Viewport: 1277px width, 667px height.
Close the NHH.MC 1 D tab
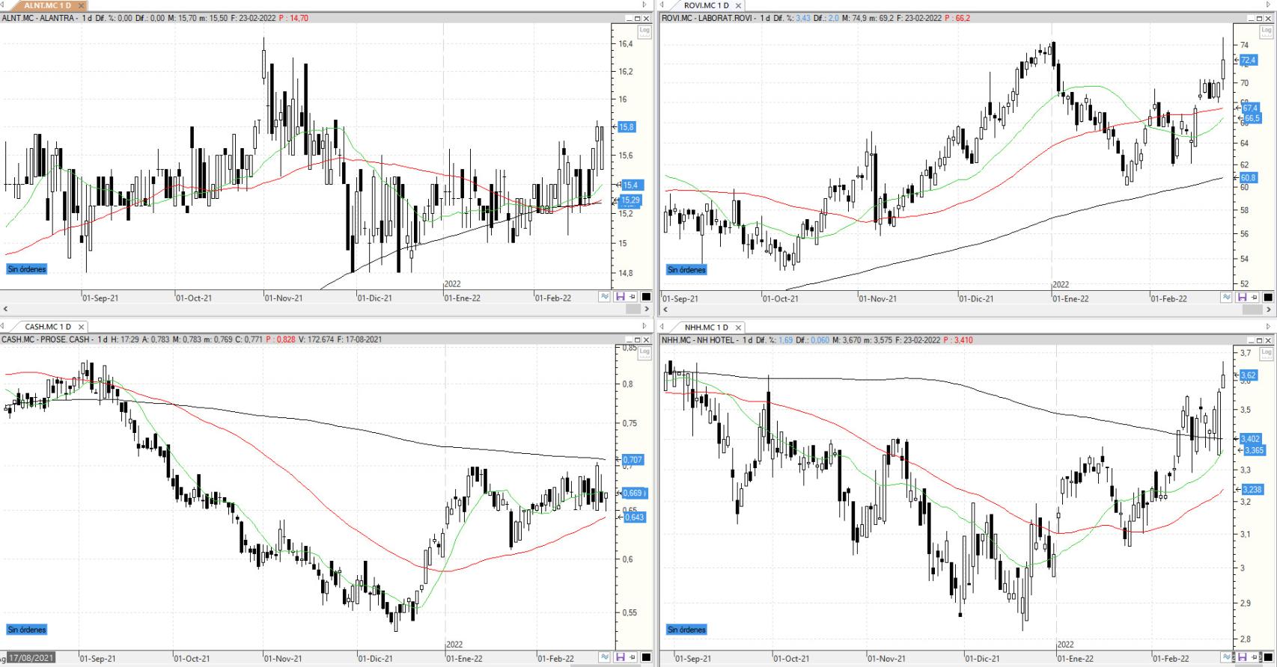[738, 327]
